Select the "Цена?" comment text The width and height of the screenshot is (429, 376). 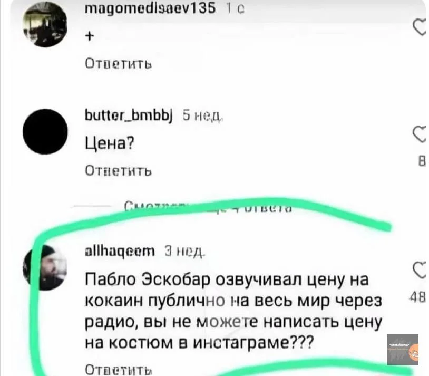click(110, 143)
